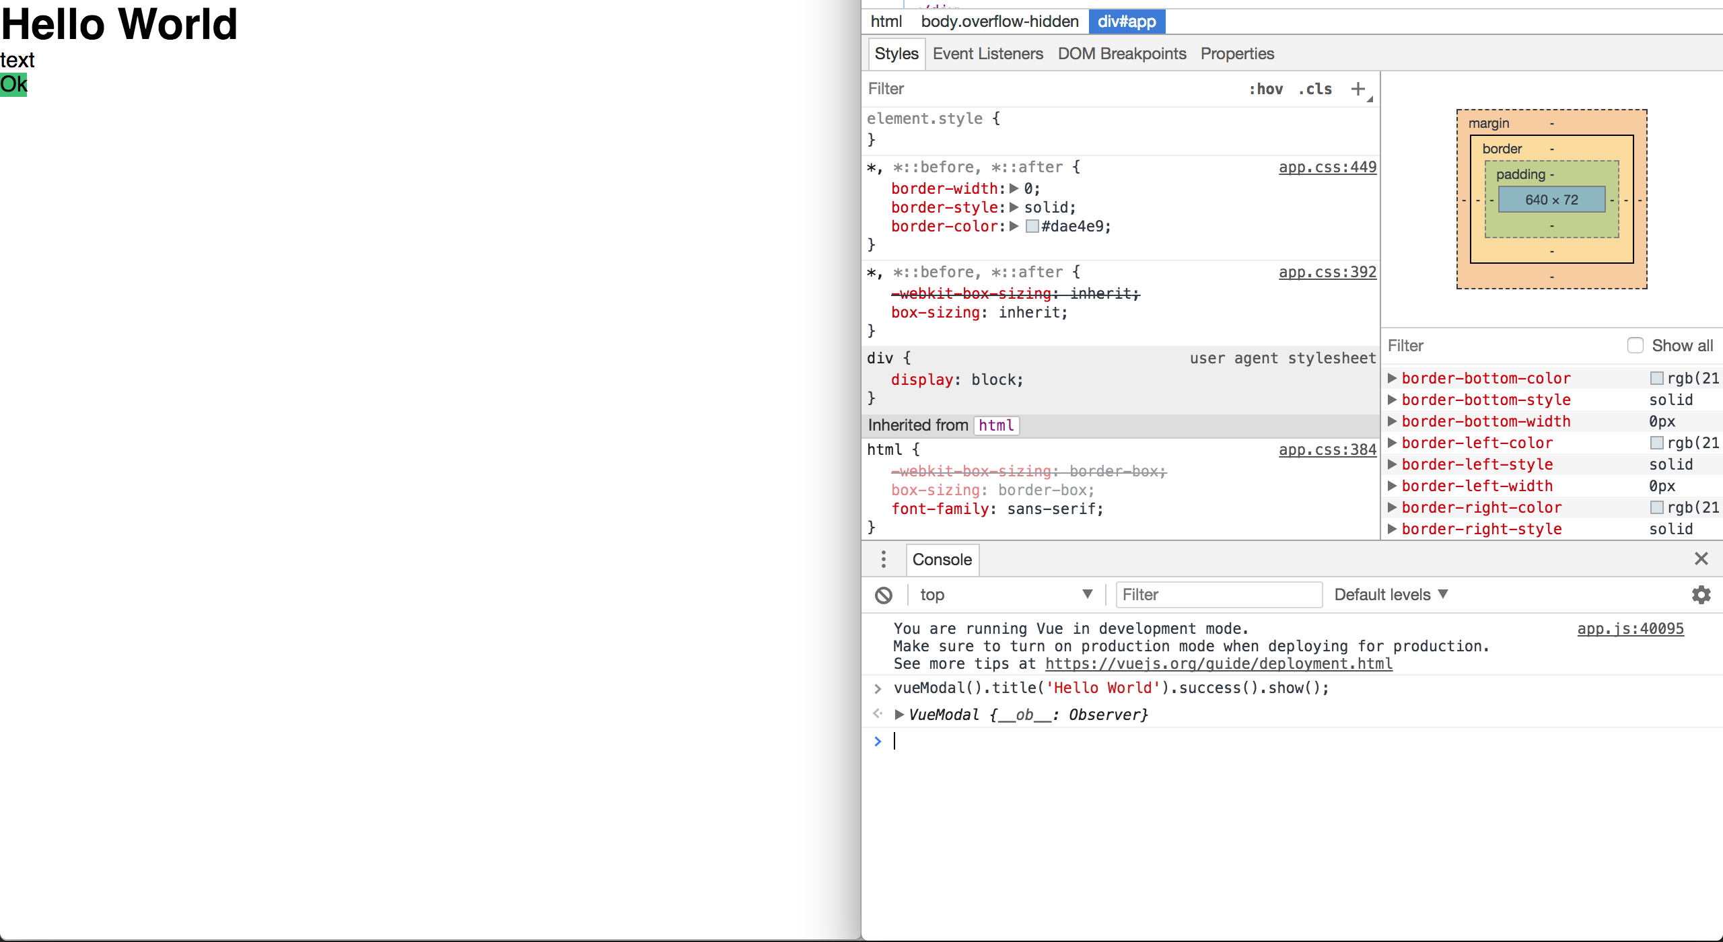Expand border-style shorthand triangle
The height and width of the screenshot is (942, 1723).
coord(1014,207)
